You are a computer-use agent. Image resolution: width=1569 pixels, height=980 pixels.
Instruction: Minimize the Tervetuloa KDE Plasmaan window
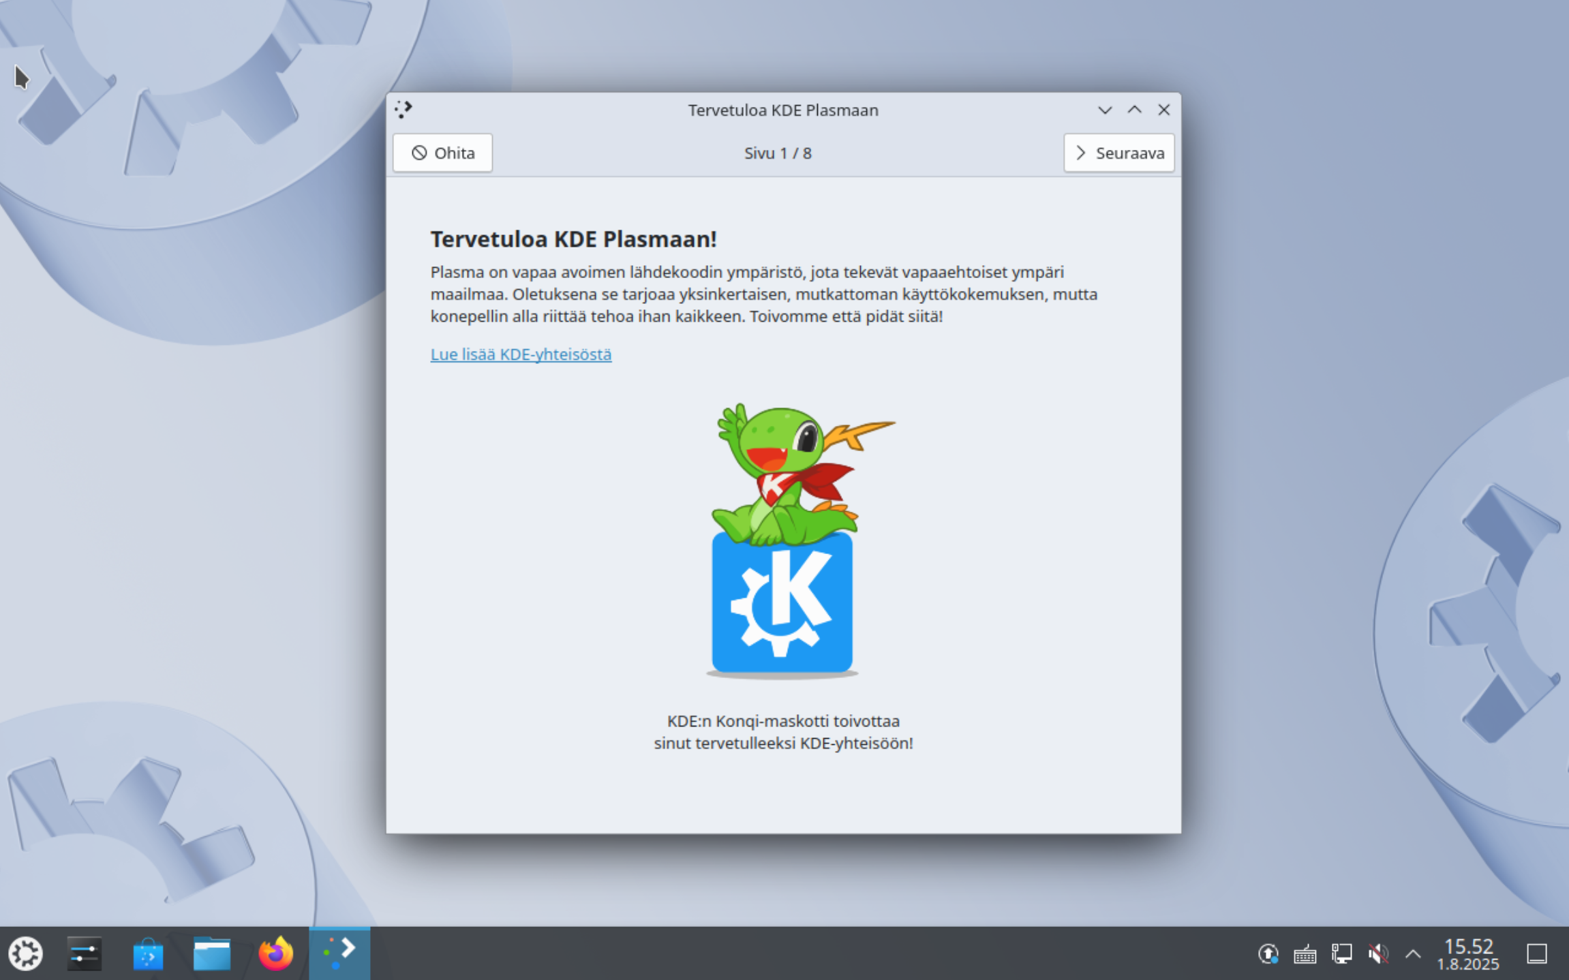tap(1105, 110)
